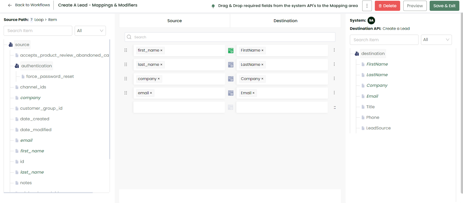Select channel_ids source field
The height and width of the screenshot is (203, 463).
click(33, 87)
